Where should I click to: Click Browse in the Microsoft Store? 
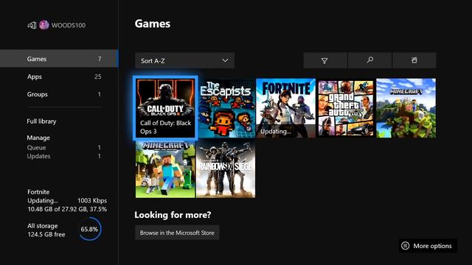(177, 233)
